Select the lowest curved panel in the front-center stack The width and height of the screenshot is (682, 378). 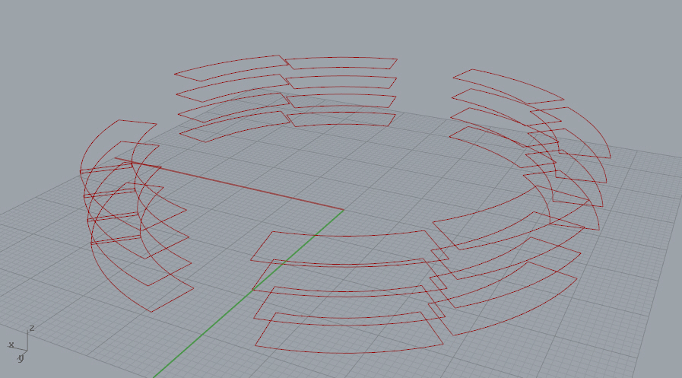349,333
